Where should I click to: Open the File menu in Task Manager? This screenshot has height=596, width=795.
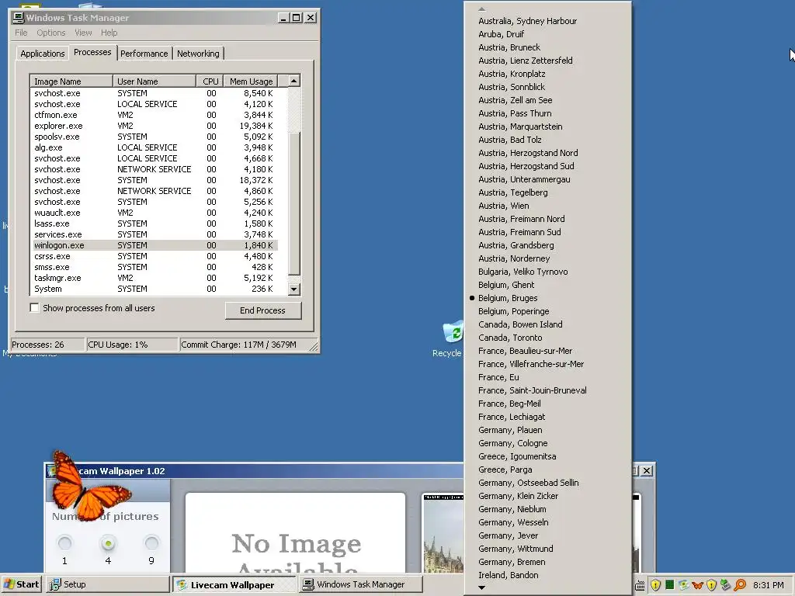click(21, 33)
